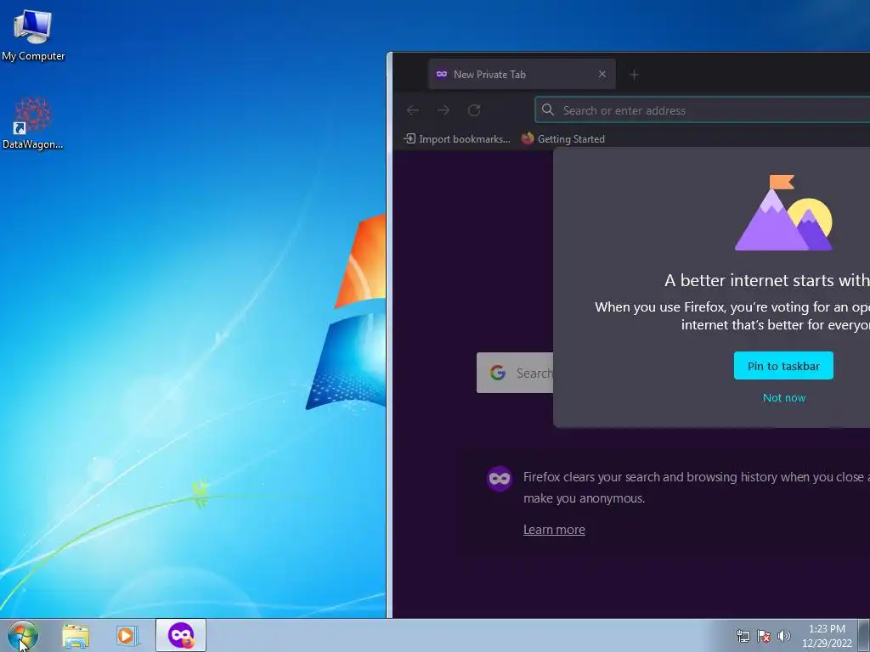The width and height of the screenshot is (870, 652).
Task: Open the Getting Started bookmark
Action: (x=563, y=138)
